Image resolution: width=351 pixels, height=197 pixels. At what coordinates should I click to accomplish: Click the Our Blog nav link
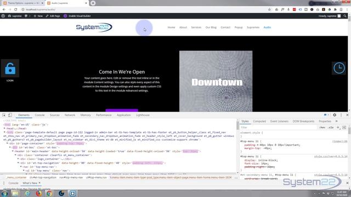pos(211,27)
